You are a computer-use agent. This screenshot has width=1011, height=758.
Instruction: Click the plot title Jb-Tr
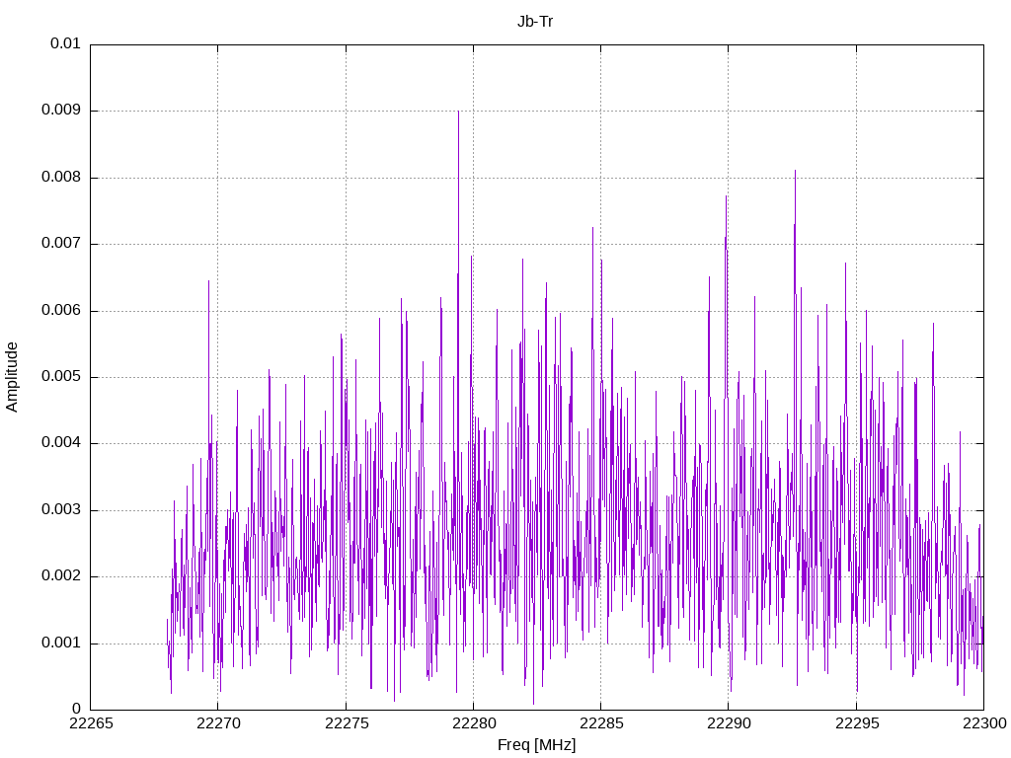[x=535, y=22]
